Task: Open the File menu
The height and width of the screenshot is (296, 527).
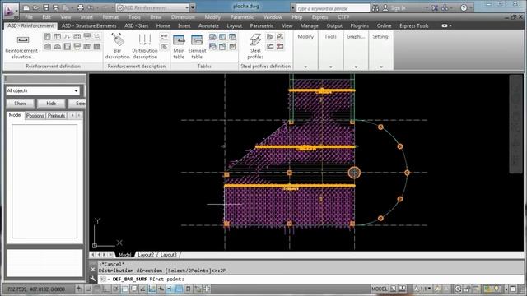Action: click(29, 16)
